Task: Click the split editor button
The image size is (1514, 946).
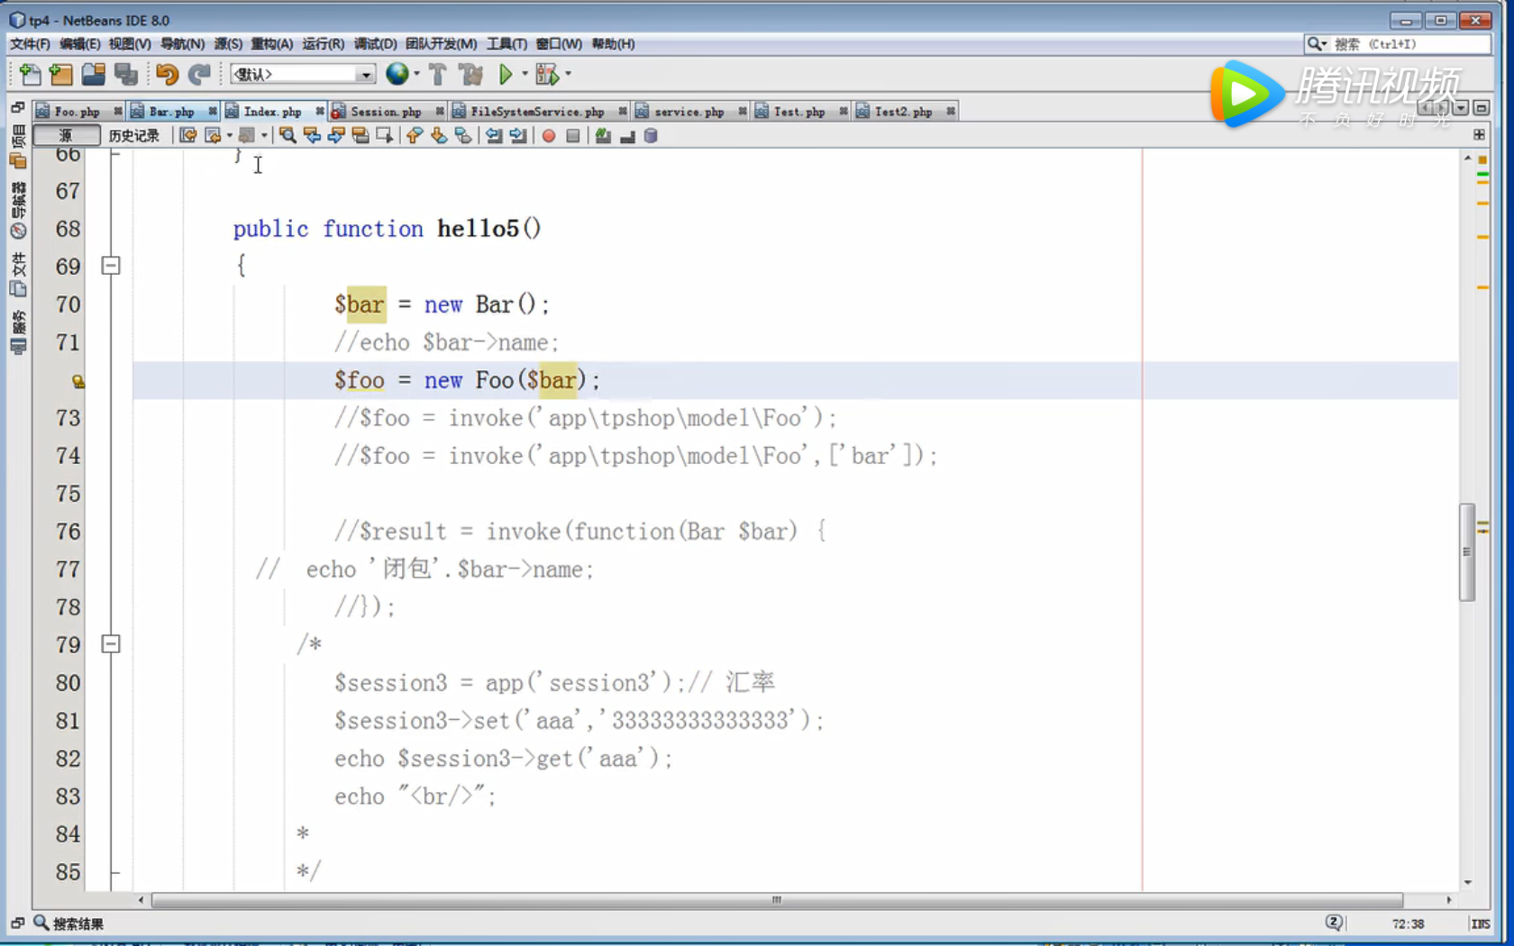Action: point(1479,135)
